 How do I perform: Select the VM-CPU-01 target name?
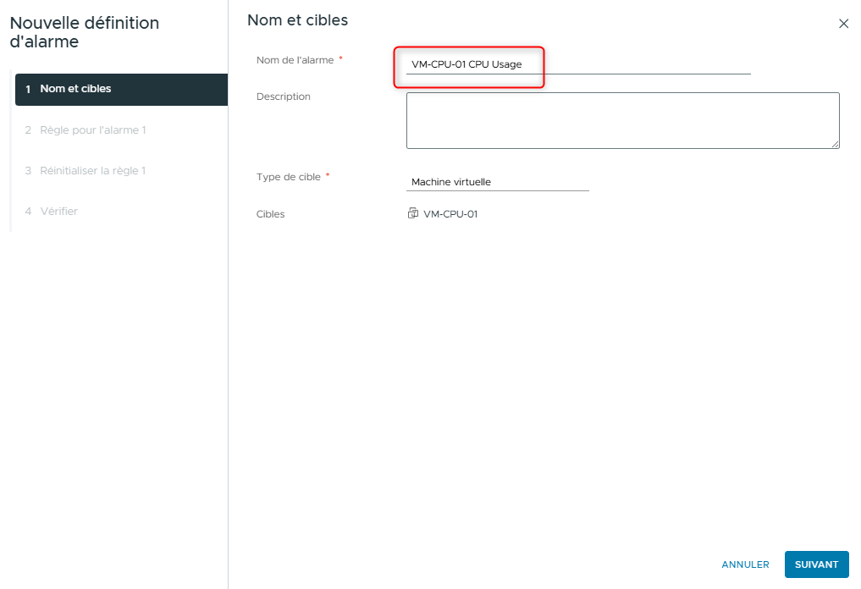(x=450, y=215)
